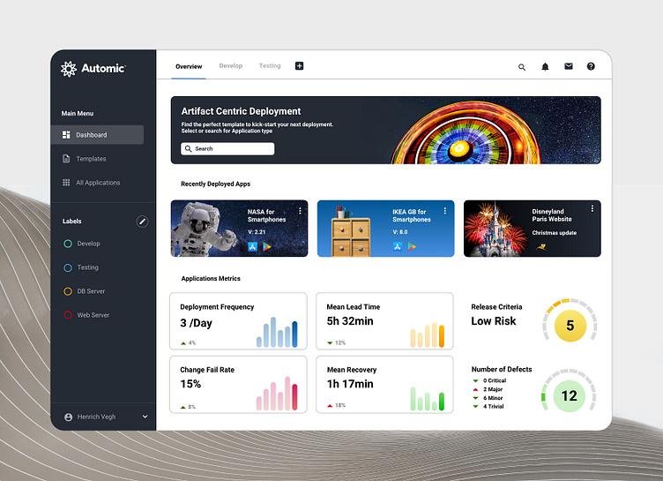Open the IKEA GB for Smartphones card
The image size is (663, 481).
point(385,229)
